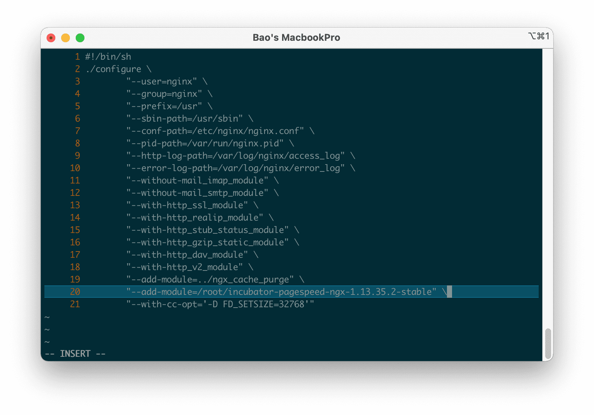The width and height of the screenshot is (594, 415).
Task: Place cursor in --error-log-path option line
Action: click(x=235, y=168)
